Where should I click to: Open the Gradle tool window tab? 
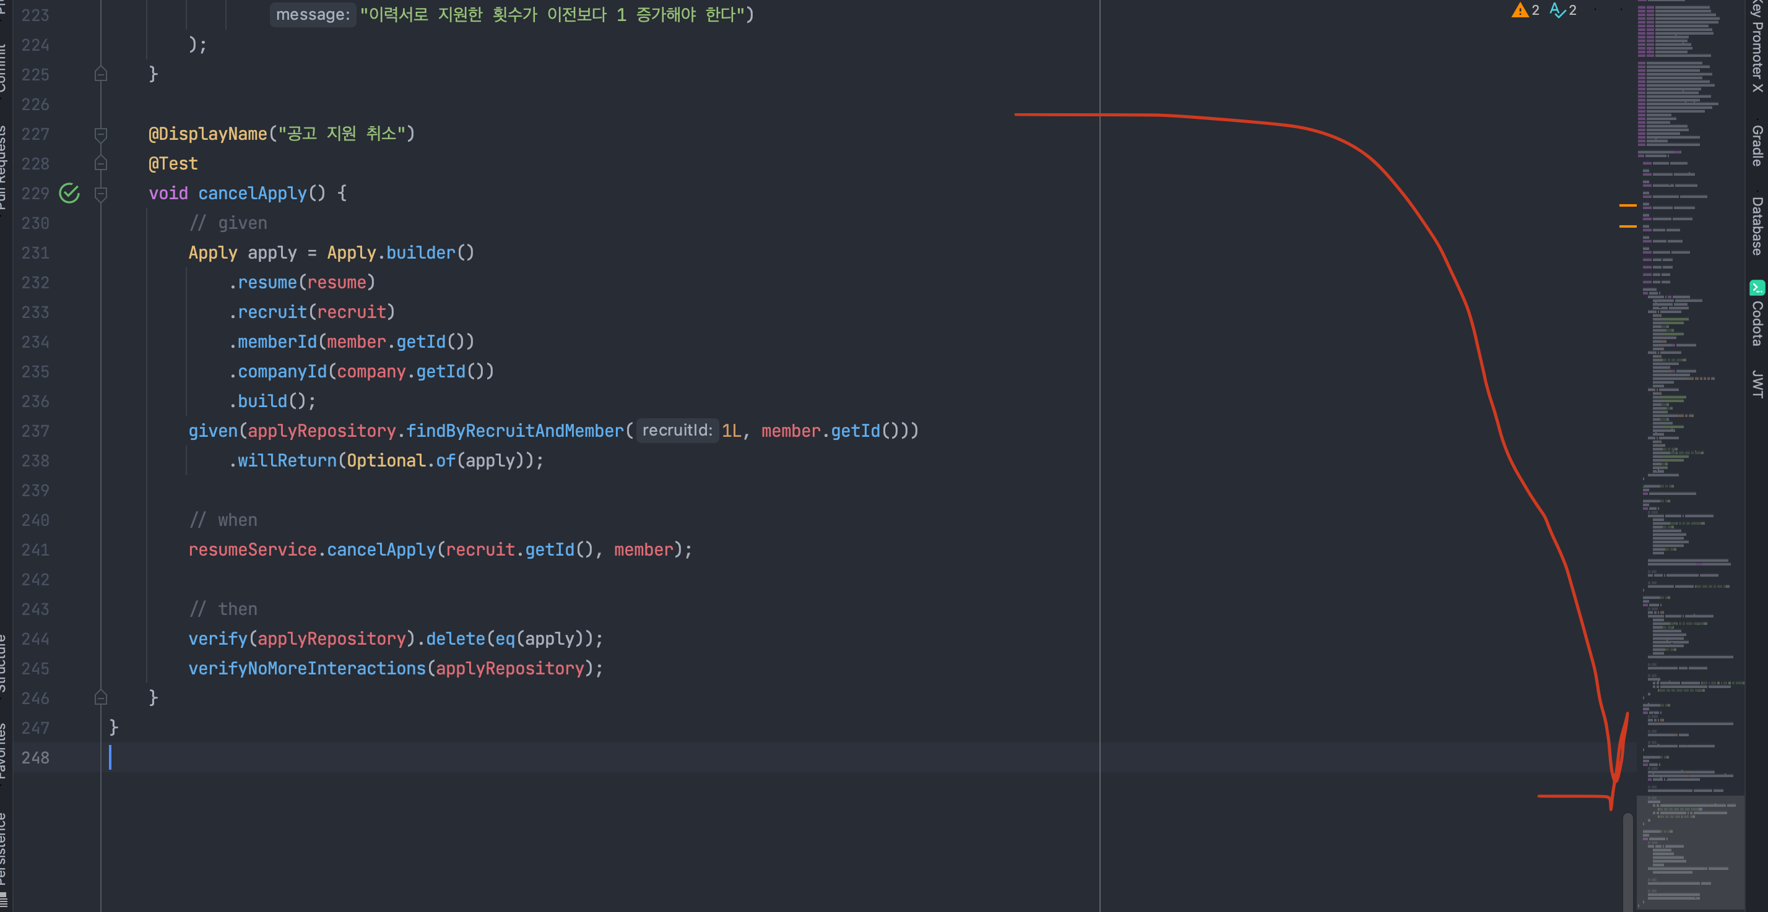point(1757,145)
